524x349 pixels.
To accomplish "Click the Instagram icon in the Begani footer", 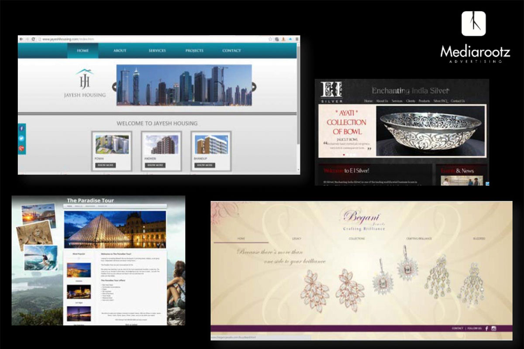I will (494, 328).
